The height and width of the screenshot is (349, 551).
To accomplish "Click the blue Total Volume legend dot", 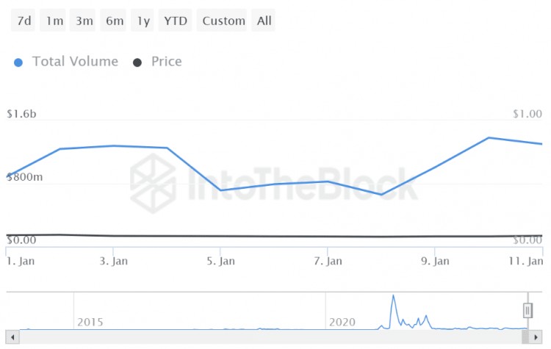I will point(19,62).
